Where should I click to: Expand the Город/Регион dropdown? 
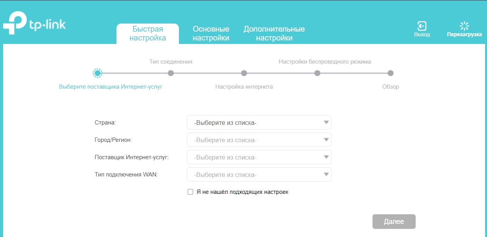(x=259, y=140)
